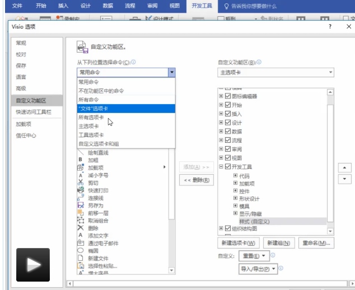Select the 连接线 connector icon
The height and width of the screenshot is (290, 355).
tap(81, 198)
